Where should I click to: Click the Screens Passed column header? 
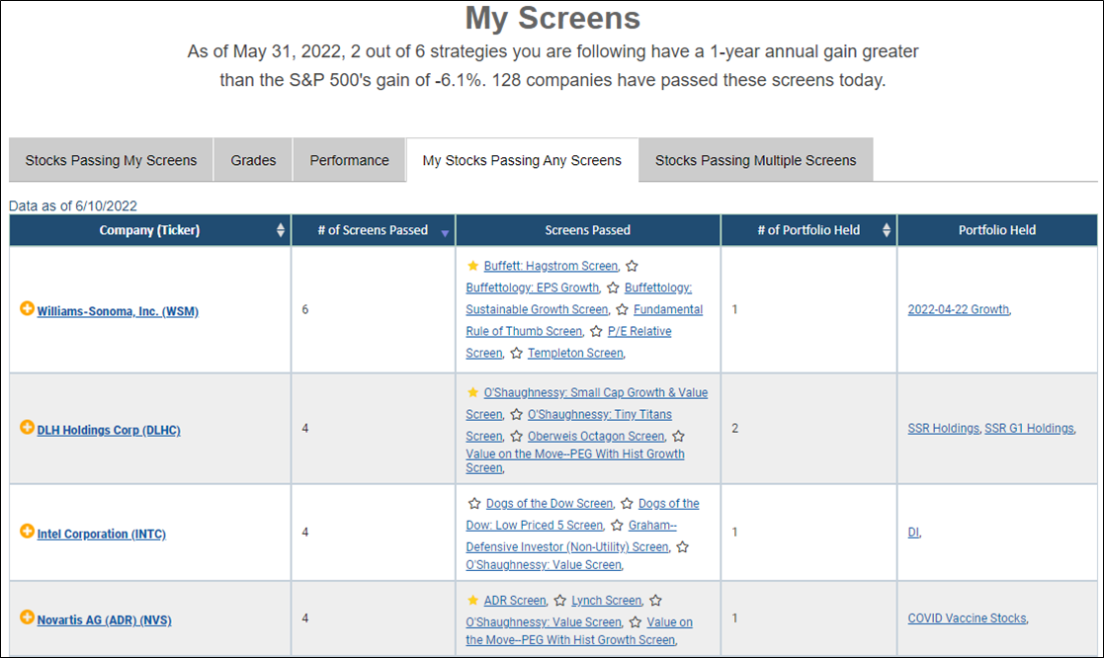click(x=588, y=230)
